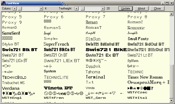Increase Textheight with the right arrow
The height and width of the screenshot is (104, 175).
pos(103,8)
